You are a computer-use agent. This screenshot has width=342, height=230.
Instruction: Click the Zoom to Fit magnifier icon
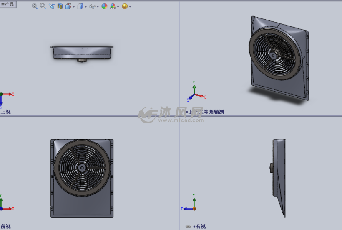[35, 6]
